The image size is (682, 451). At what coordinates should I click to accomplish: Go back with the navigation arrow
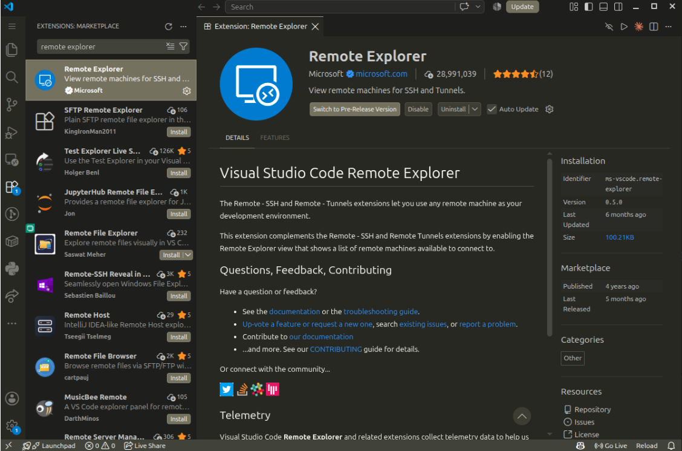(201, 7)
